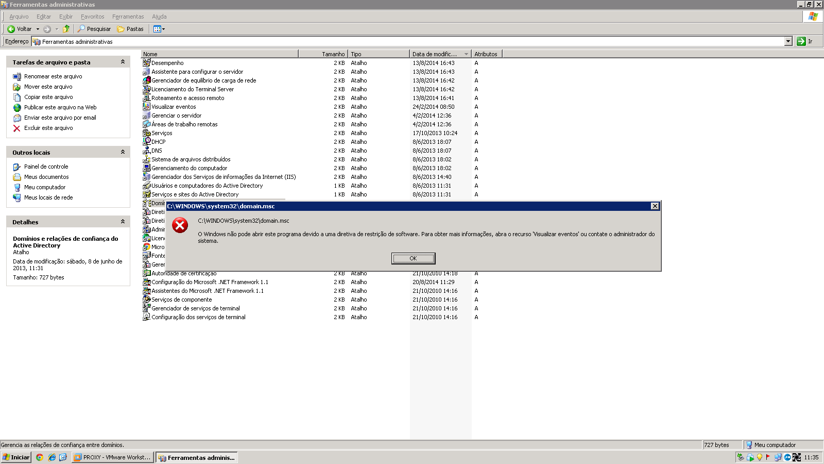Viewport: 824px width, 464px height.
Task: Select the DNS shortcut icon
Action: point(147,151)
